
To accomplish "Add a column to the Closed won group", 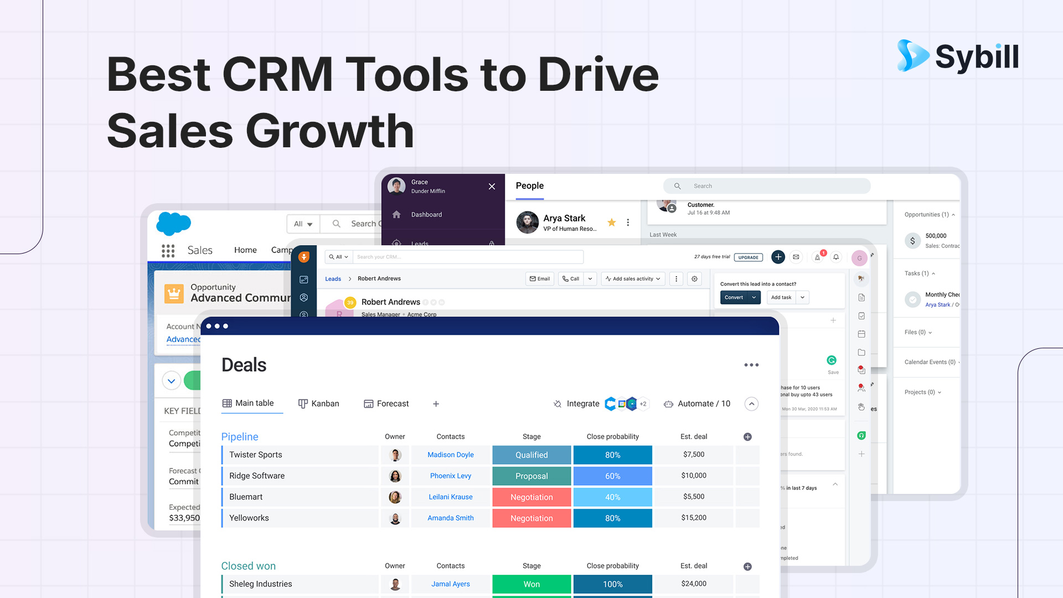I will click(747, 566).
